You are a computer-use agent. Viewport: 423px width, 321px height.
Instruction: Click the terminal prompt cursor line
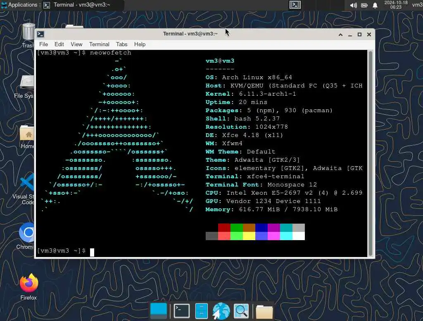(65, 251)
